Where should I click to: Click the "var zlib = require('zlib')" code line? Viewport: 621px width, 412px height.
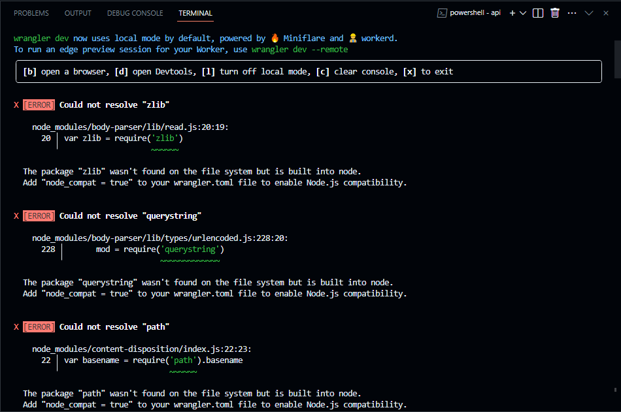click(x=124, y=138)
